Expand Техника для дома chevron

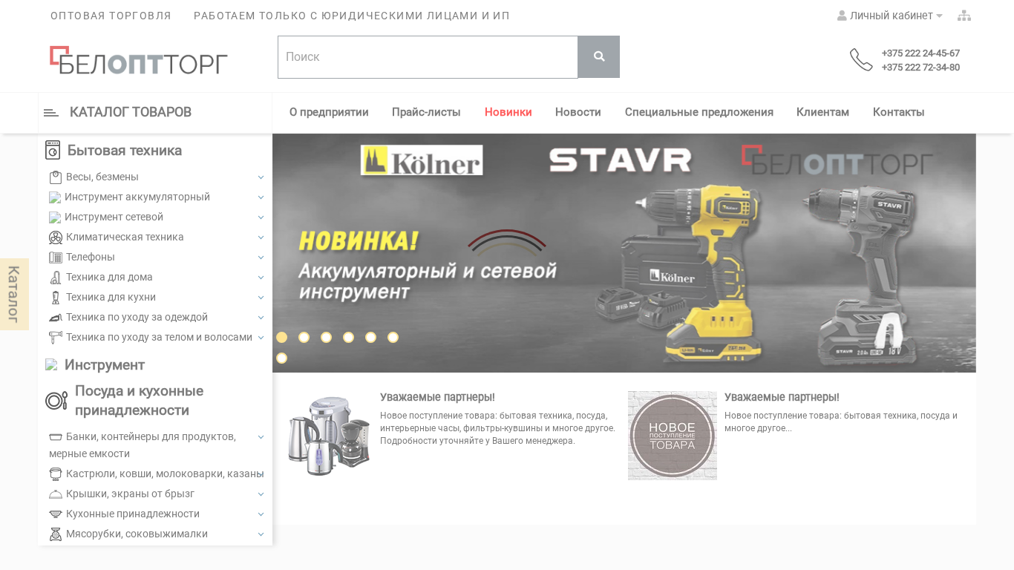click(x=261, y=278)
